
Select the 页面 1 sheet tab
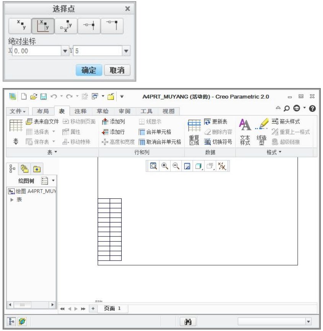[x=113, y=308]
